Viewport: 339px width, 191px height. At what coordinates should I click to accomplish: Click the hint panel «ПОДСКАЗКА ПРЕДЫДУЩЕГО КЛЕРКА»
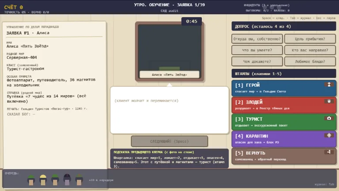170,159
